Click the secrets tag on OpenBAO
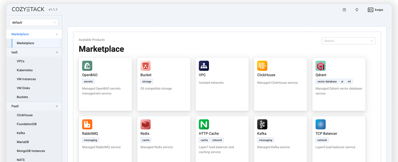The image size is (398, 162). tap(88, 81)
